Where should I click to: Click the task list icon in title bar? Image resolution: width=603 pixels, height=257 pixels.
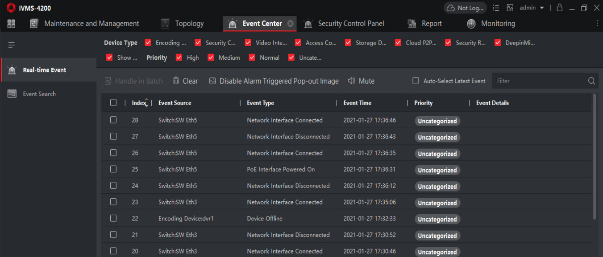pos(496,8)
